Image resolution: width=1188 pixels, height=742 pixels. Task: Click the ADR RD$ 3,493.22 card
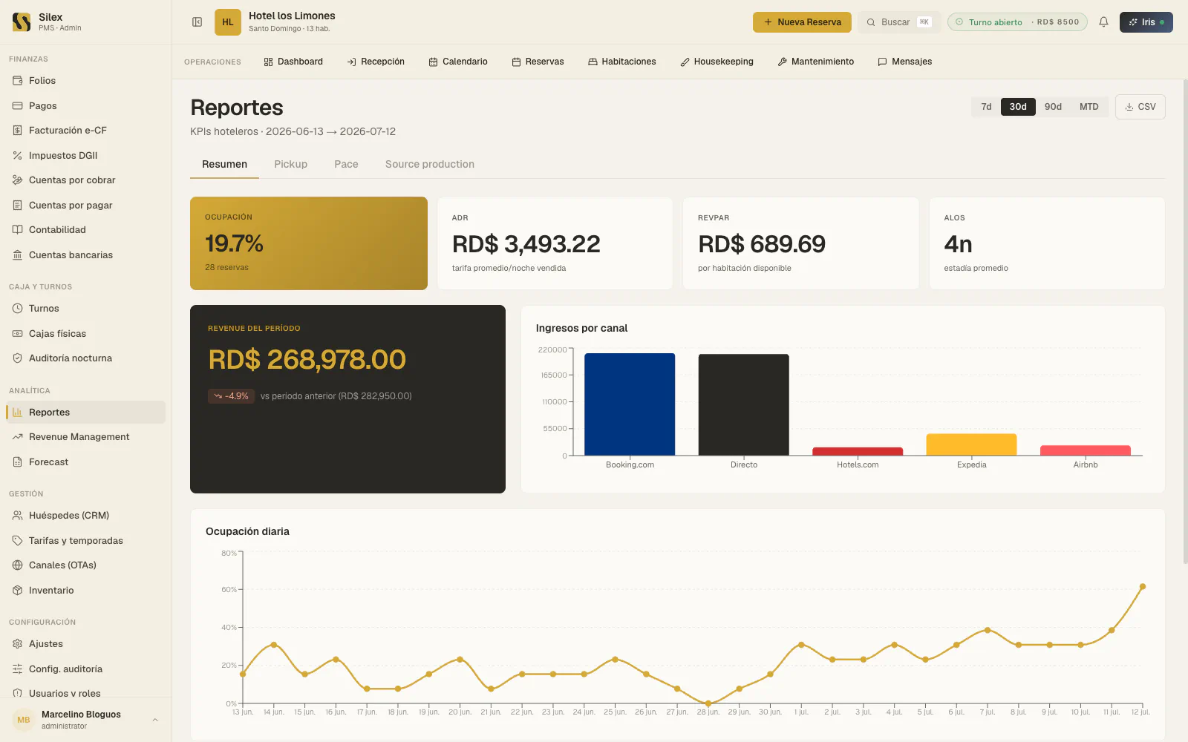(x=555, y=243)
